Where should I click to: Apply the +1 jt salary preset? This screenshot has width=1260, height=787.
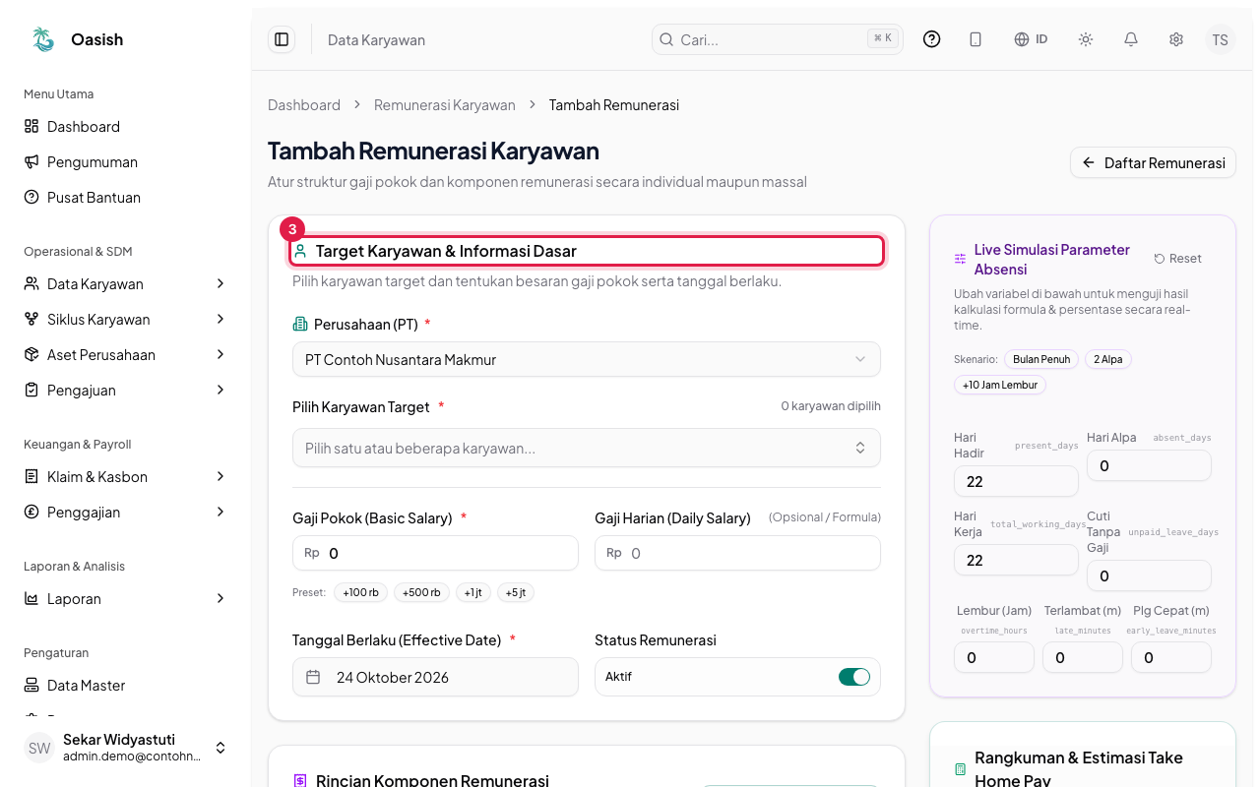click(473, 592)
